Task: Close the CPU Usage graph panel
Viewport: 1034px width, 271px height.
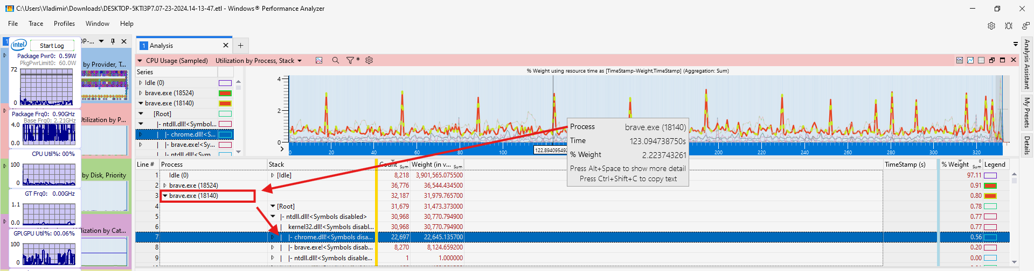Action: coord(1014,60)
